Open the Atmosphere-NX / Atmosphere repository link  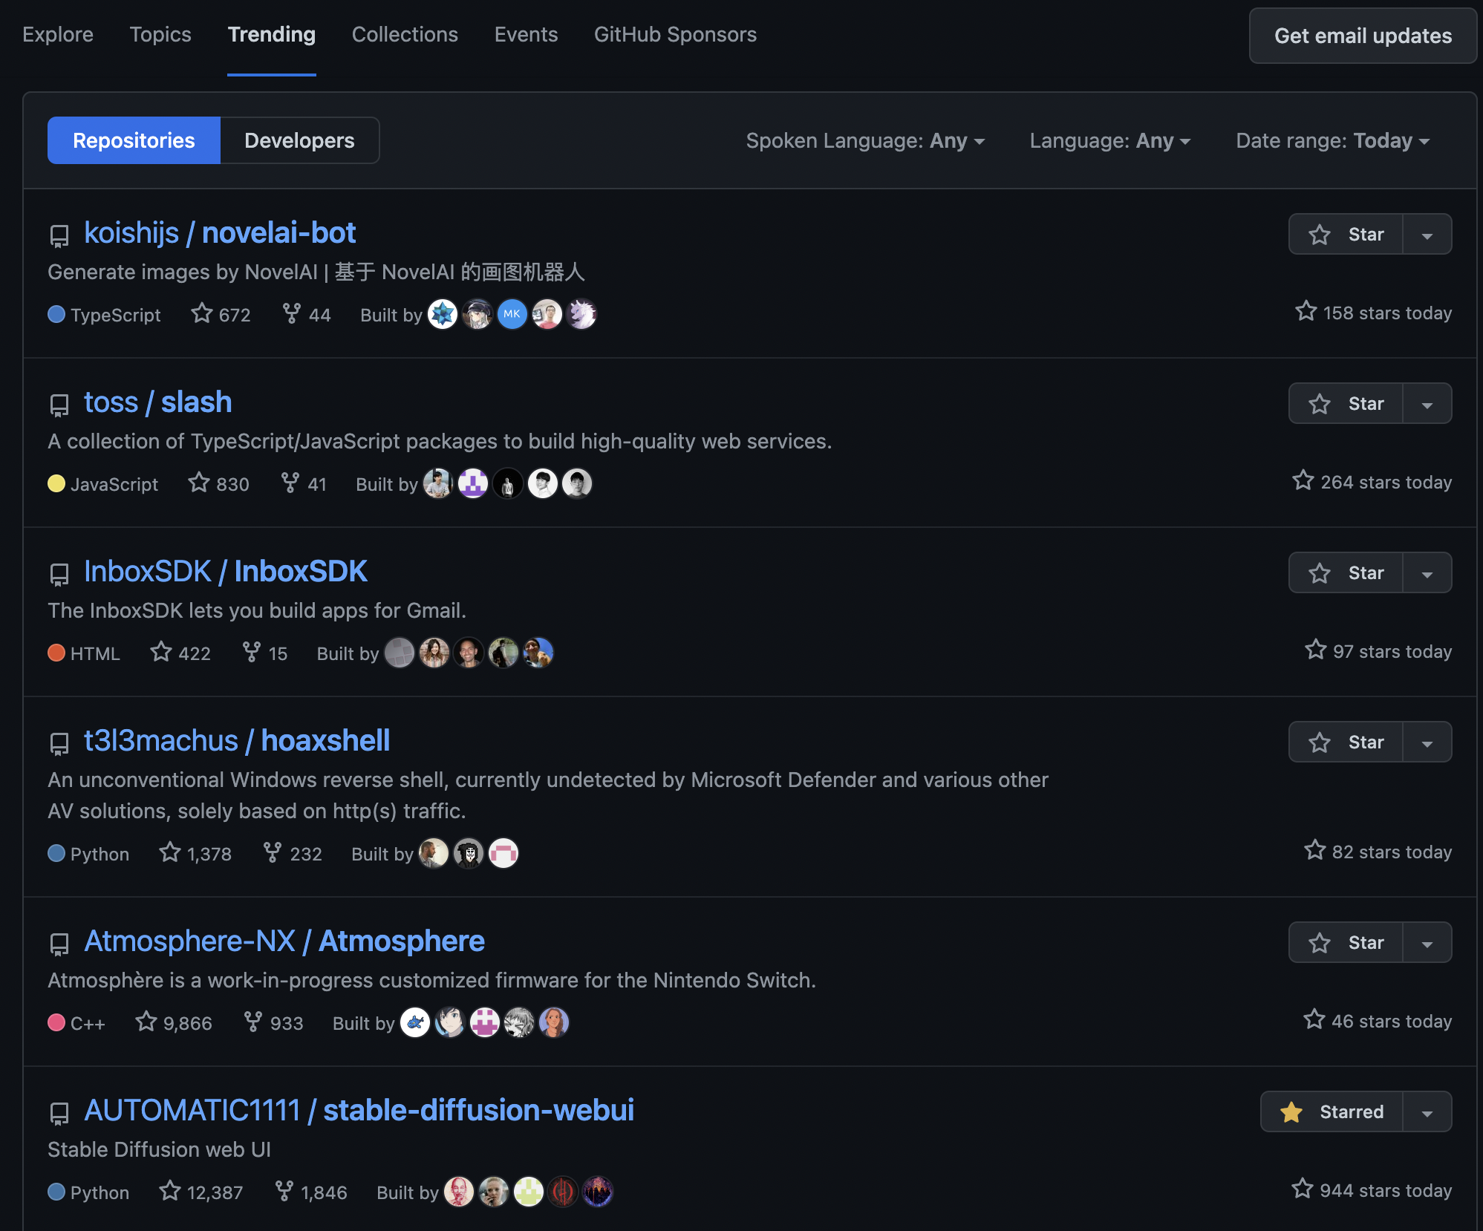(x=284, y=941)
